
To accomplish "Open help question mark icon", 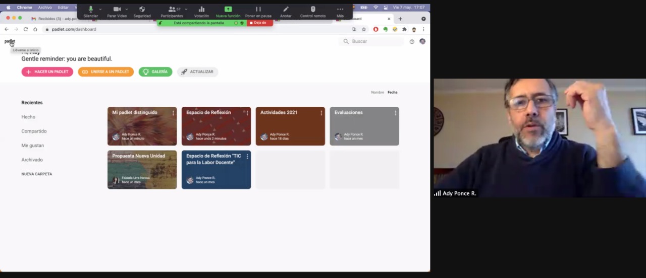I will (412, 41).
